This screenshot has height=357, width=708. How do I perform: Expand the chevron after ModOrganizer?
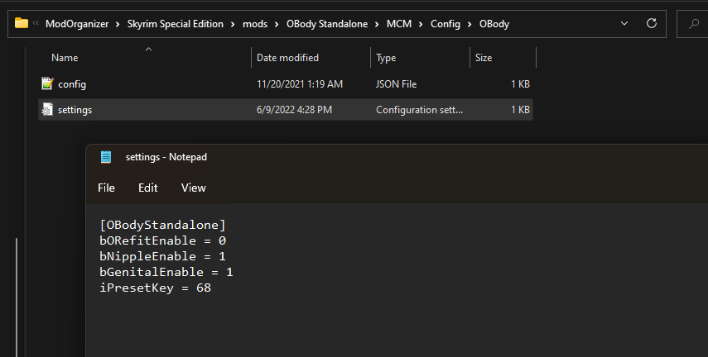[x=118, y=24]
